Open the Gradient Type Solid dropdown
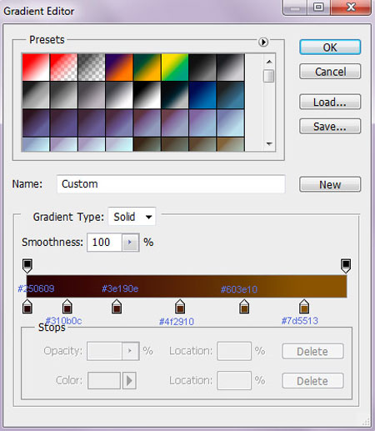The width and height of the screenshot is (375, 431). point(132,217)
